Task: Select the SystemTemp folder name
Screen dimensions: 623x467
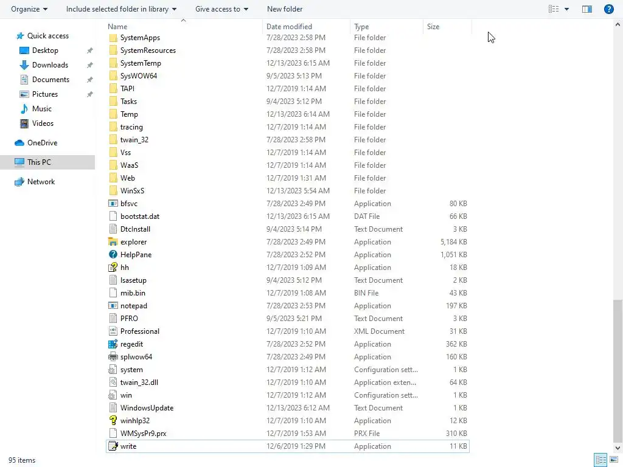Action: [x=141, y=63]
